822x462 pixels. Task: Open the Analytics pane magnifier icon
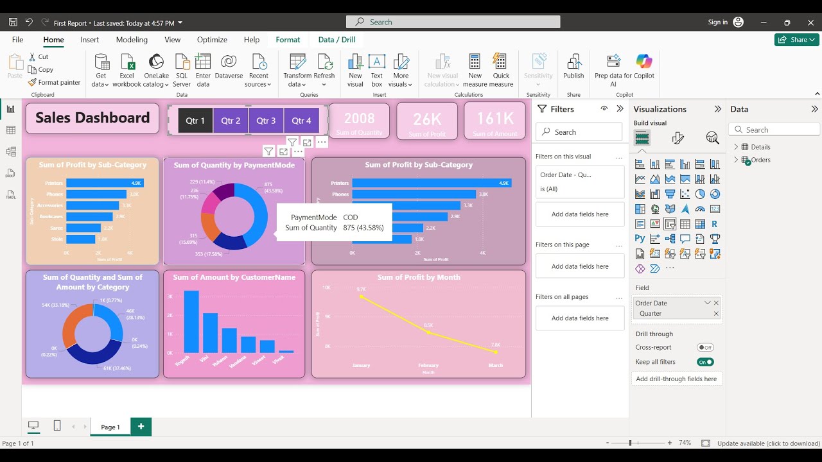(712, 138)
